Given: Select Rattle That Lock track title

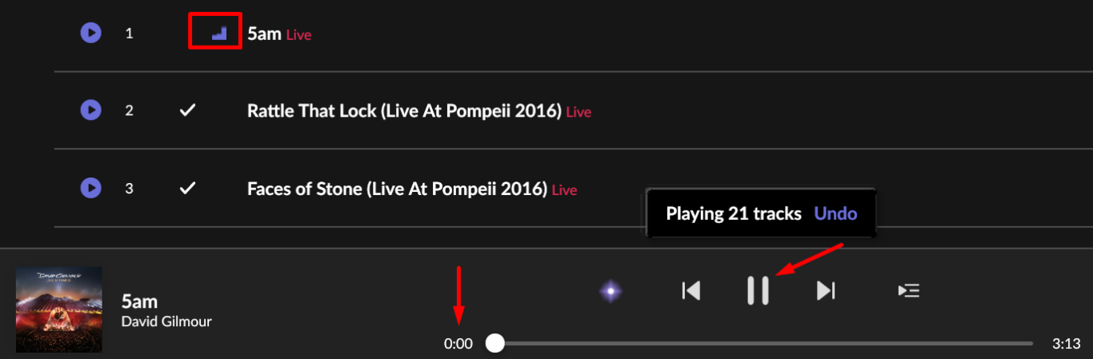Looking at the screenshot, I should [x=404, y=111].
